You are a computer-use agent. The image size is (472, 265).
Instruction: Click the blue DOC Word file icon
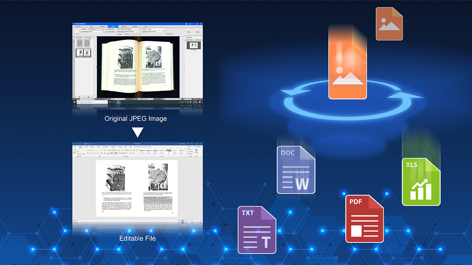(x=296, y=170)
